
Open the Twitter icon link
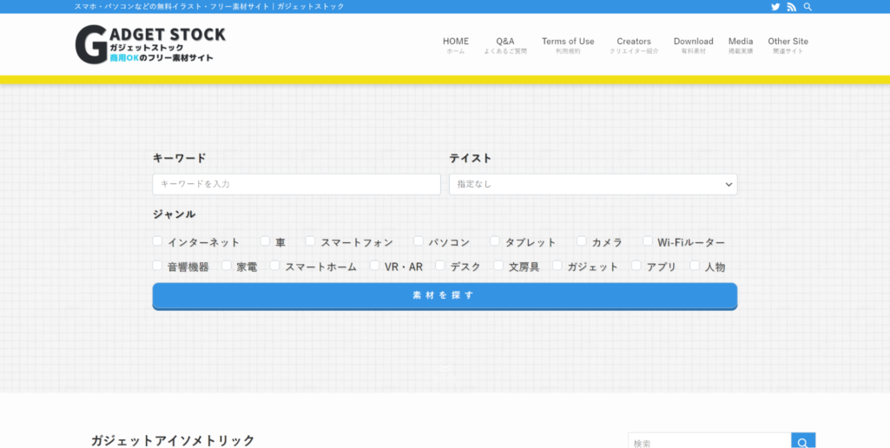[775, 7]
